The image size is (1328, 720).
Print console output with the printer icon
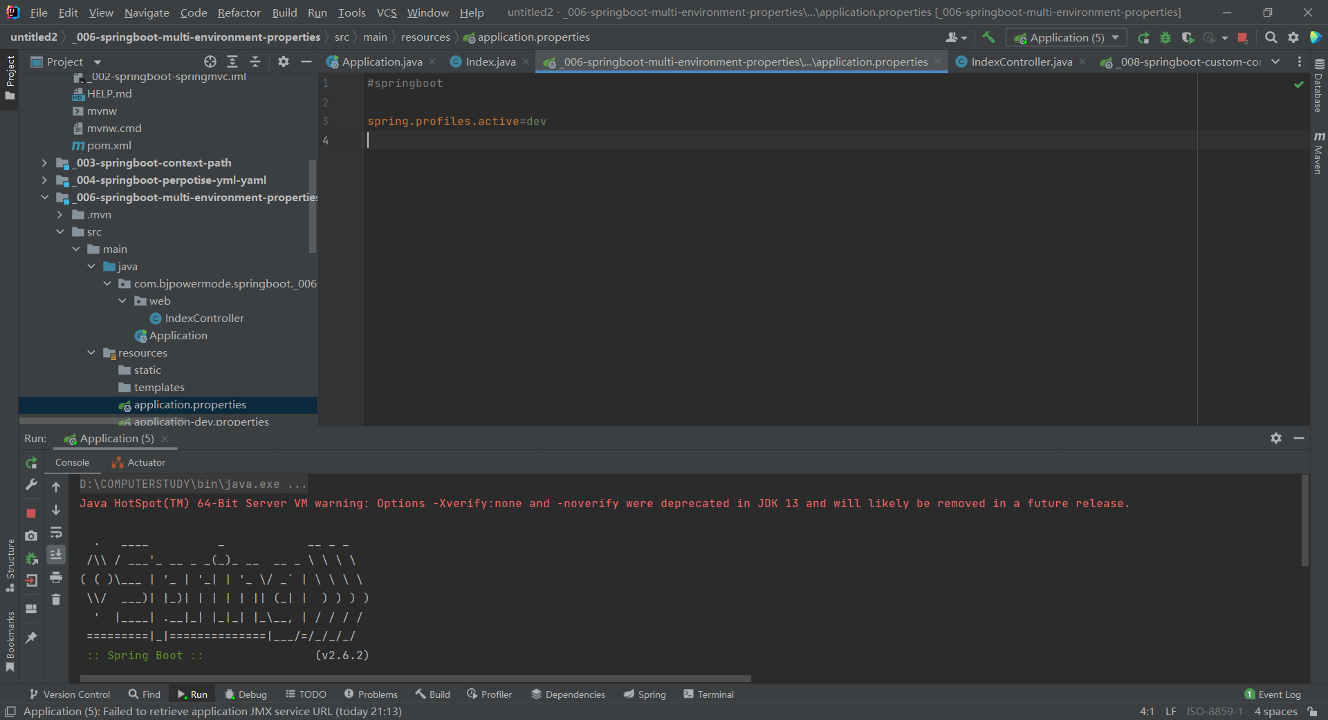pos(56,578)
